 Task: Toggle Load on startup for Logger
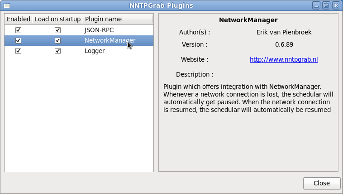57,51
